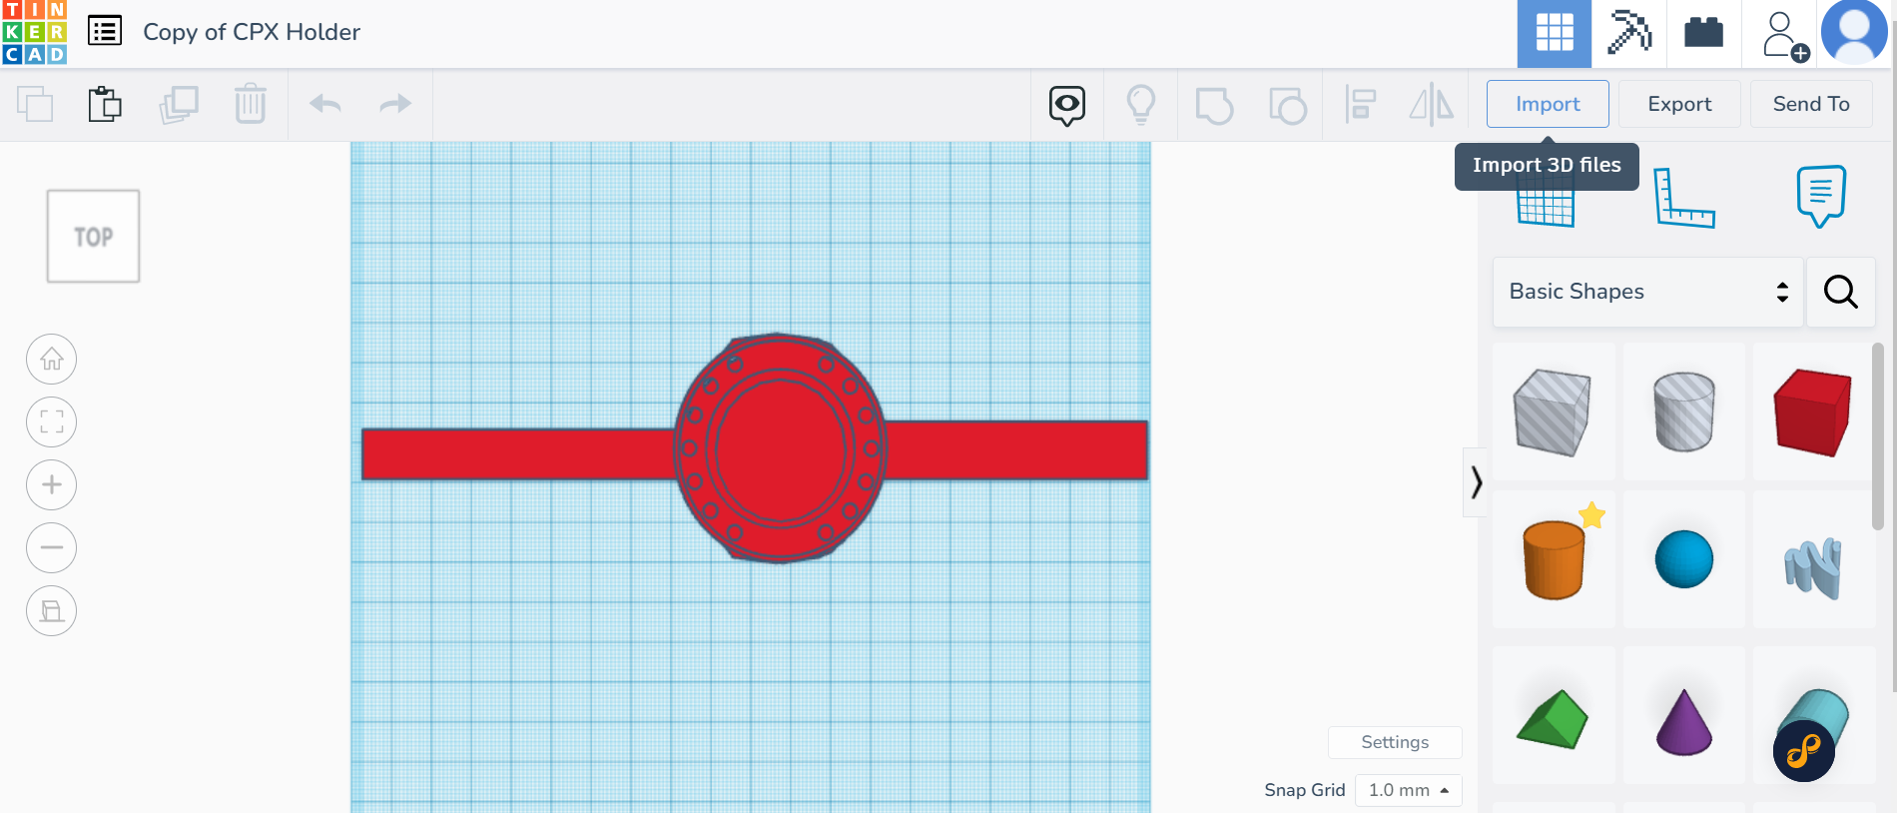Screen dimensions: 1897x813
Task: Select the red circular CPX holder object
Action: click(780, 448)
